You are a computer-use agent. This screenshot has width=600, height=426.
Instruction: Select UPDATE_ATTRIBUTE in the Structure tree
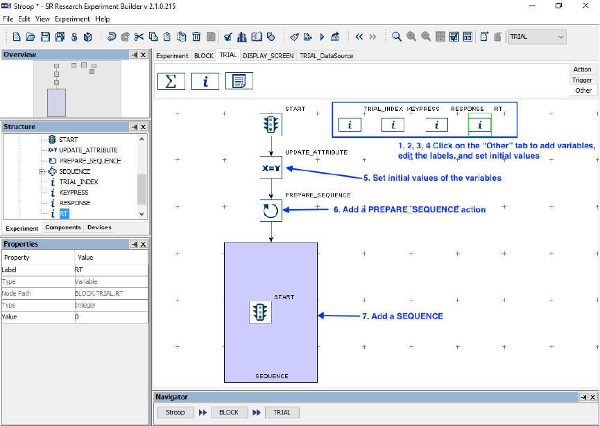click(x=88, y=150)
